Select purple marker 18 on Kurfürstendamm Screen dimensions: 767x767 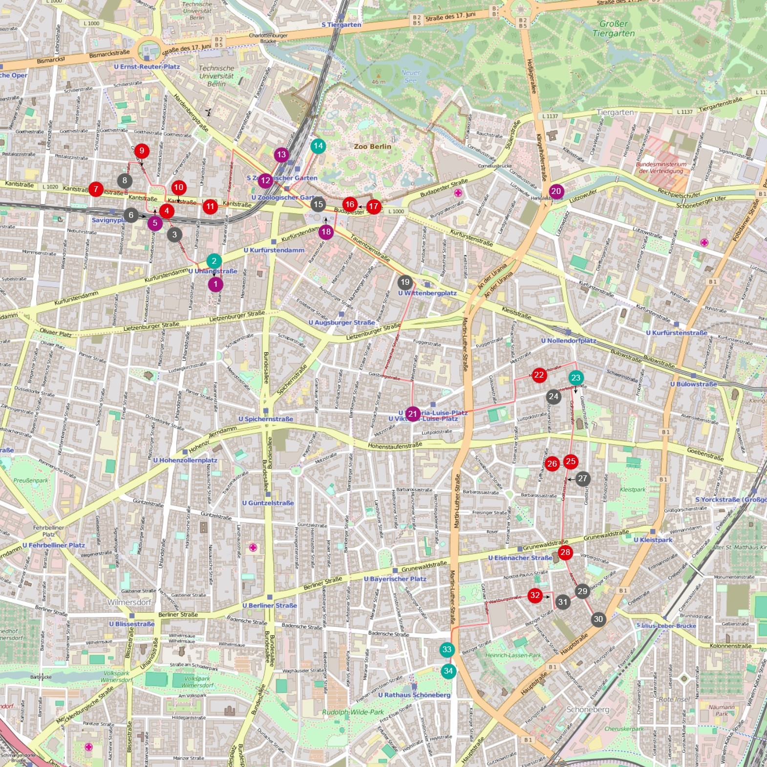click(326, 232)
